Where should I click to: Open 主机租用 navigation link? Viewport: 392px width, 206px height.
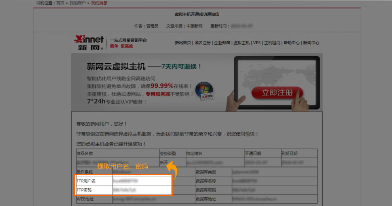click(272, 43)
